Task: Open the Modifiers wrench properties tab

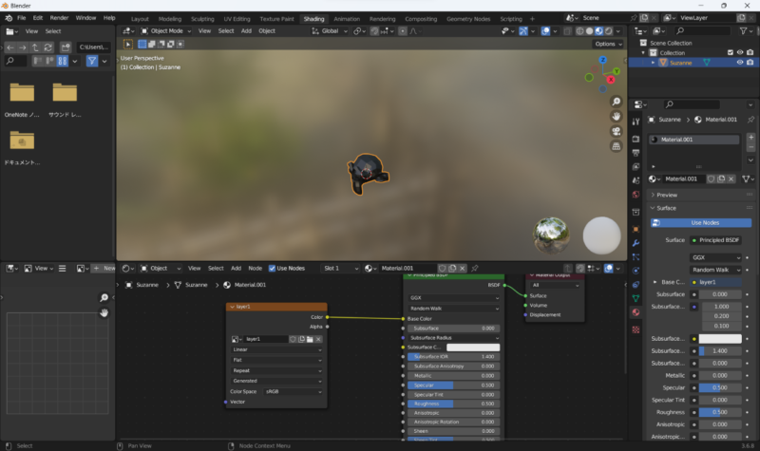Action: pyautogui.click(x=636, y=243)
